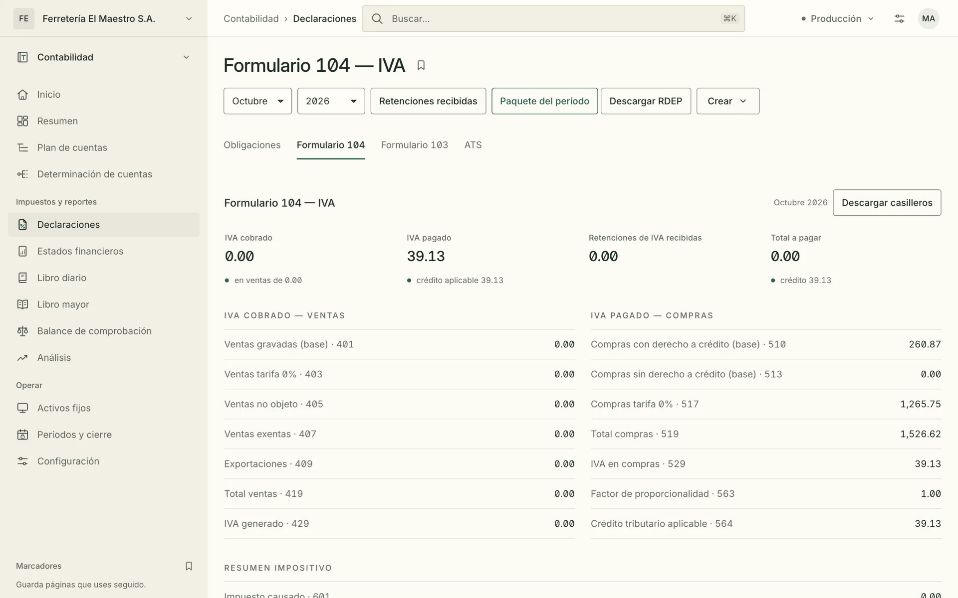This screenshot has width=958, height=598.
Task: Click Descargar RDEP button
Action: (x=646, y=101)
